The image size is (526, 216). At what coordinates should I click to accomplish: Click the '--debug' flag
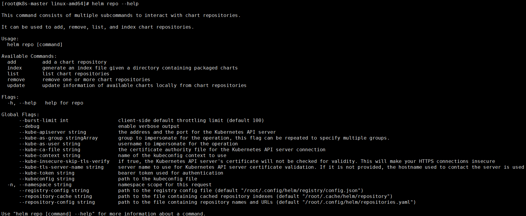[x=29, y=126]
